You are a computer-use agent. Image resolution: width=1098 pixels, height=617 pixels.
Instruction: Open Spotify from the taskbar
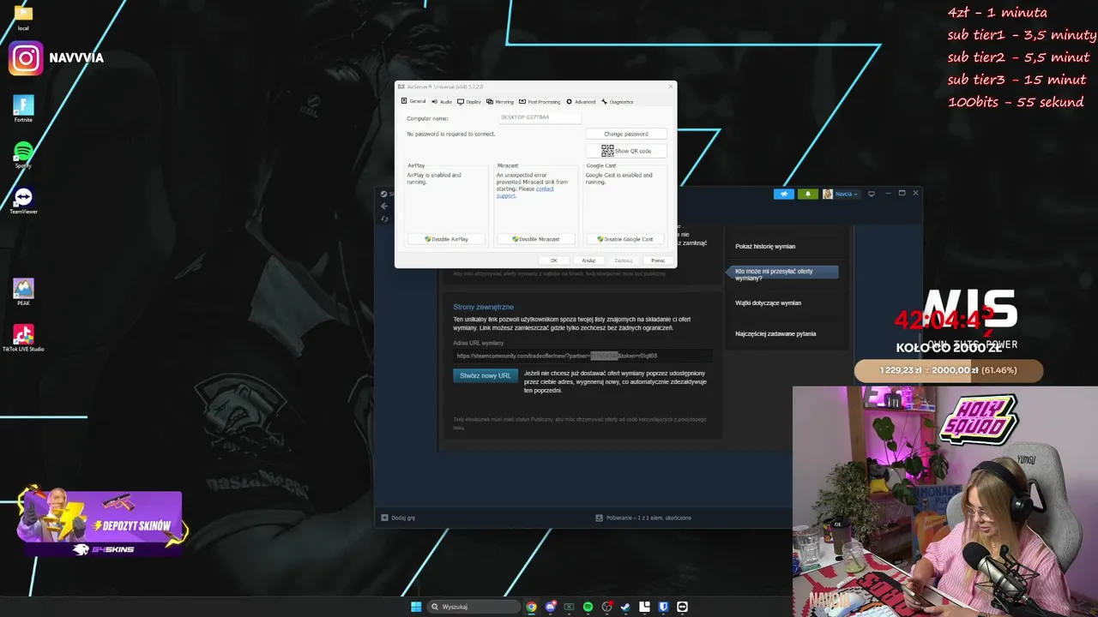point(588,607)
